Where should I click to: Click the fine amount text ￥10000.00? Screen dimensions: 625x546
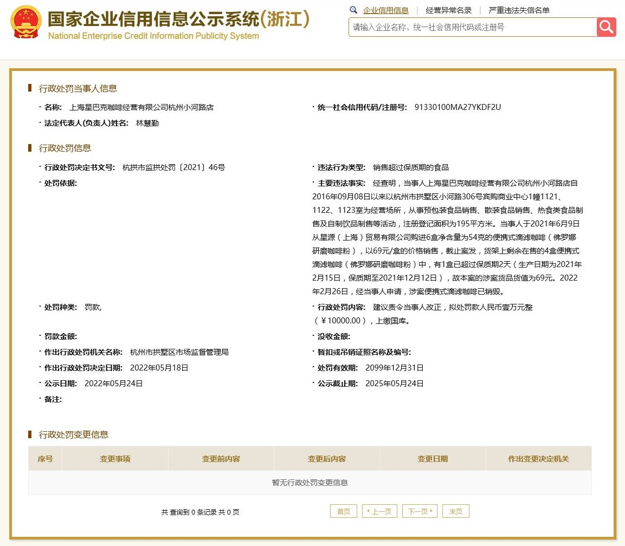pos(341,321)
